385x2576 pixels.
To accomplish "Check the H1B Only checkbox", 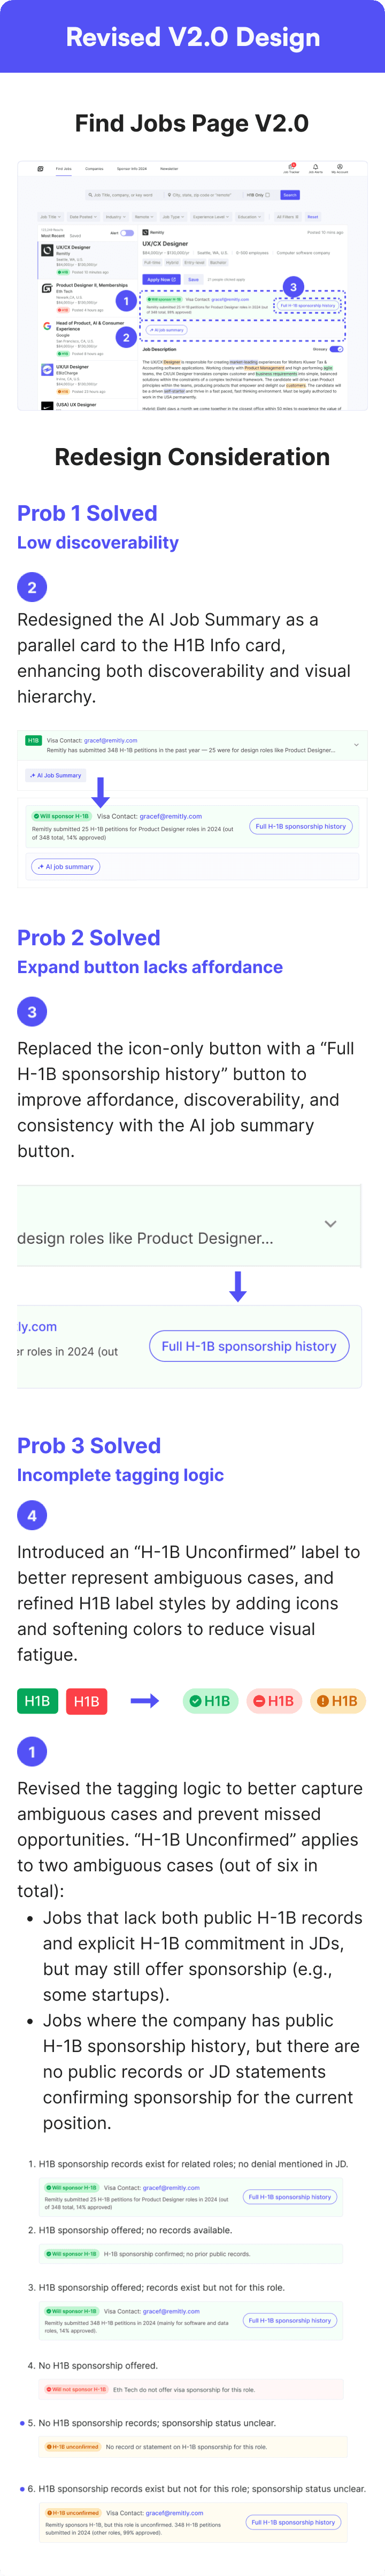I will tap(267, 195).
